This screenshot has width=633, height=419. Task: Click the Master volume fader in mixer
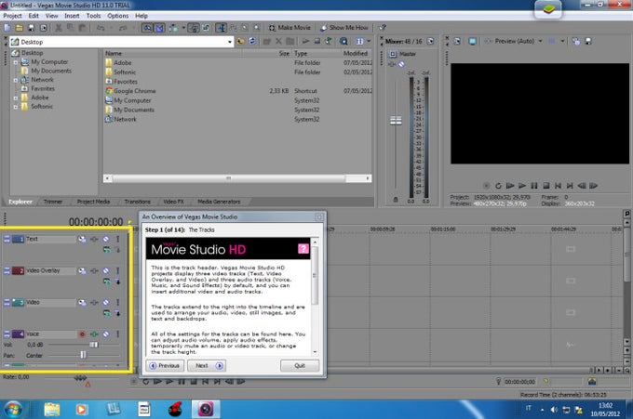396,121
